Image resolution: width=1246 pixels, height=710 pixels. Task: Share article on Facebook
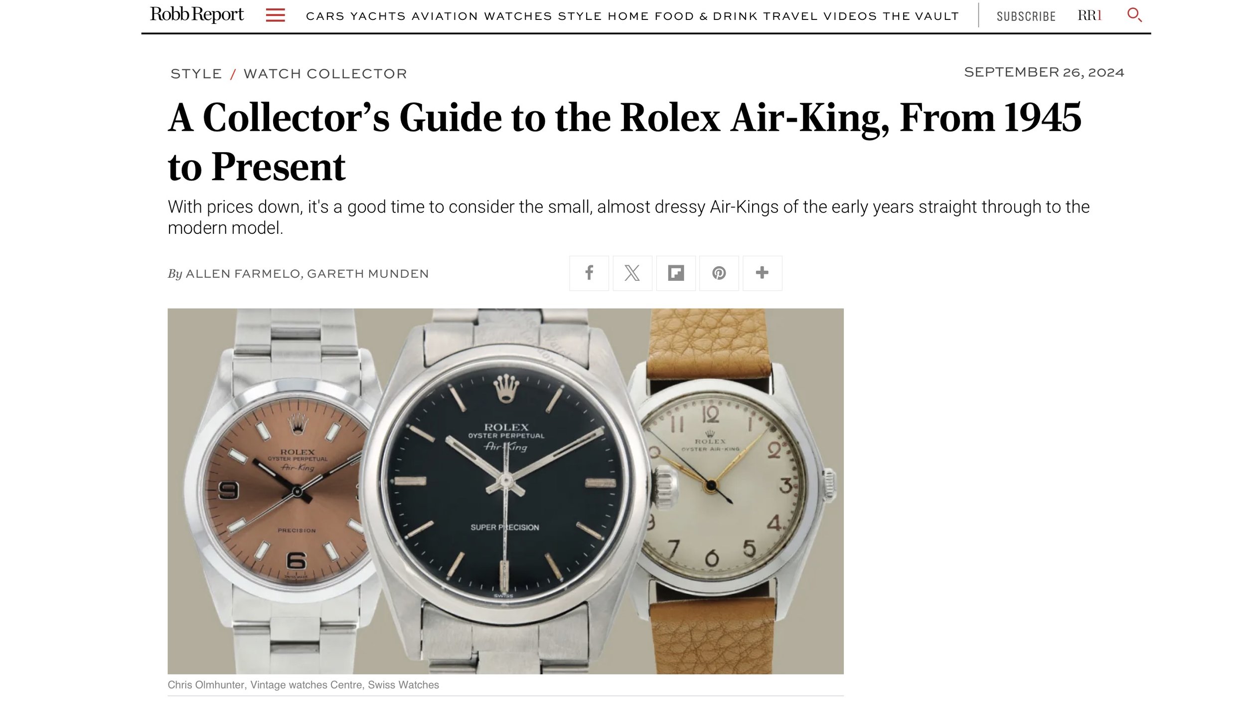pyautogui.click(x=589, y=273)
